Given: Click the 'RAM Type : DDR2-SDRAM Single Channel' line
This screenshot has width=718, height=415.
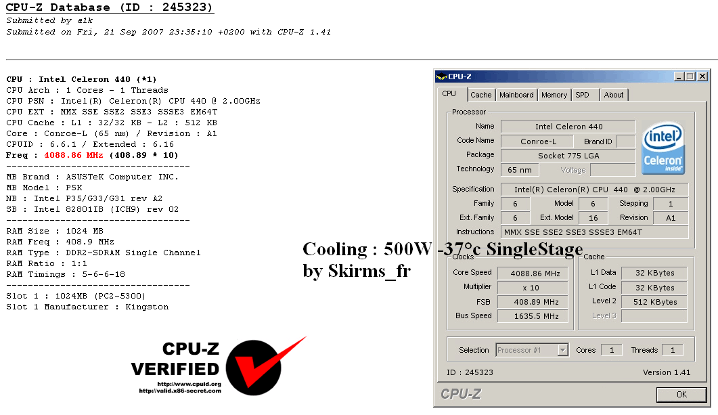Looking at the screenshot, I should click(104, 253).
